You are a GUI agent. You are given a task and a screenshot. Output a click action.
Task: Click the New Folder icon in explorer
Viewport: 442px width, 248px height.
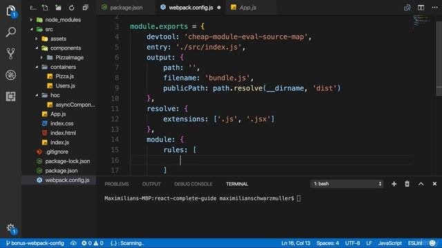58,8
